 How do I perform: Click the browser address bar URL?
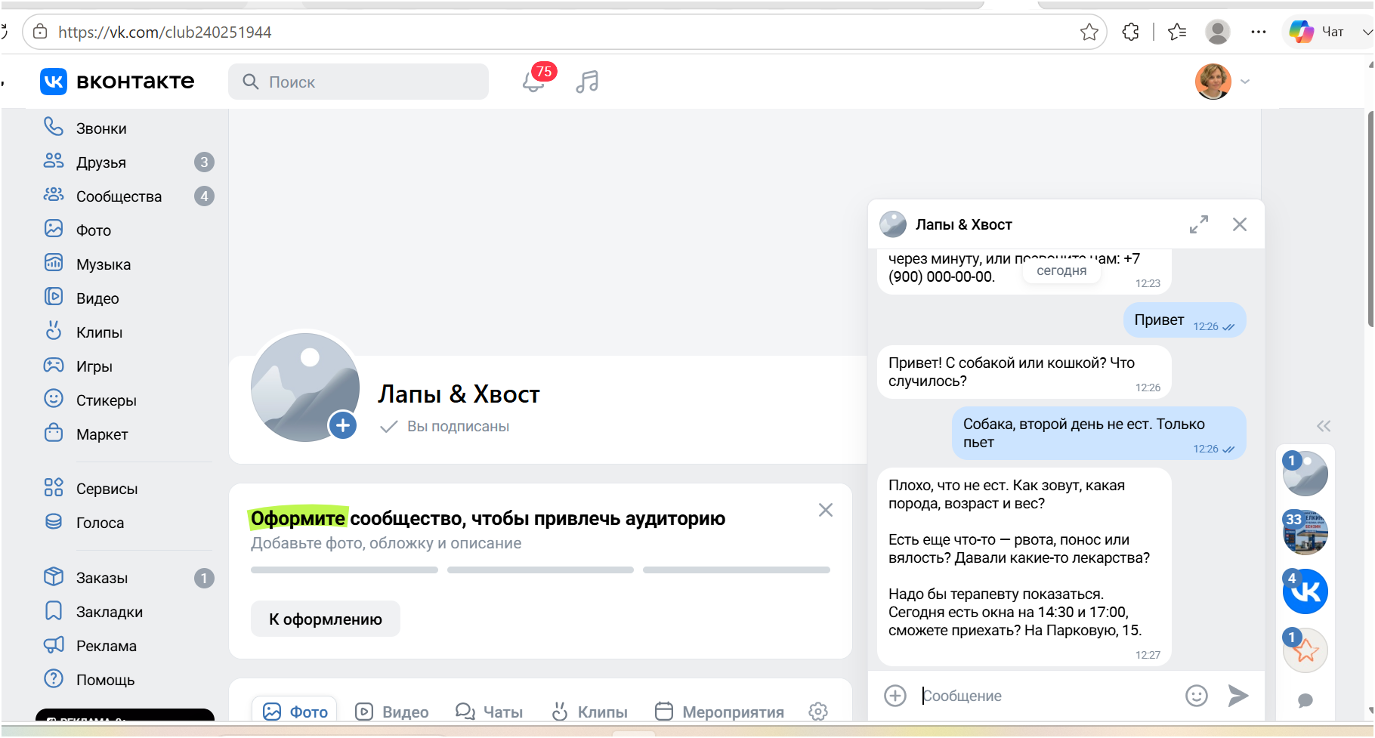[x=165, y=32]
